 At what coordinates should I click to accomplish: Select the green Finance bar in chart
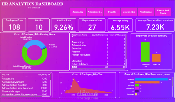137,85
